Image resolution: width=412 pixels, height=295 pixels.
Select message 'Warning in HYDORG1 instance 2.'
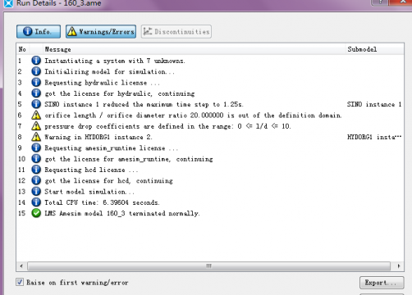(x=98, y=137)
